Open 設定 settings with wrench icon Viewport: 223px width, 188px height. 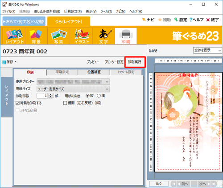tap(176, 20)
